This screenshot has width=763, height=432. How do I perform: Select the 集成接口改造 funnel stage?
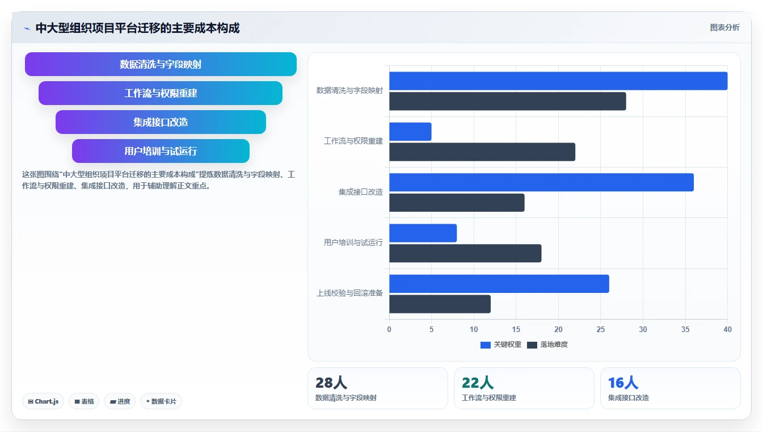[x=161, y=122]
